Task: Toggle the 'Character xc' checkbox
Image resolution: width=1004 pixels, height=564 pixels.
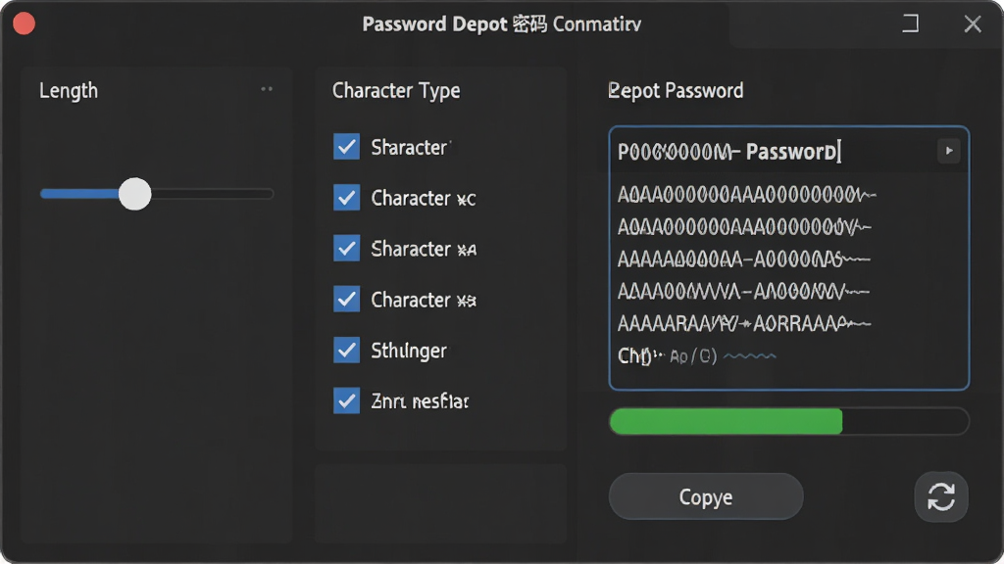Action: point(346,198)
